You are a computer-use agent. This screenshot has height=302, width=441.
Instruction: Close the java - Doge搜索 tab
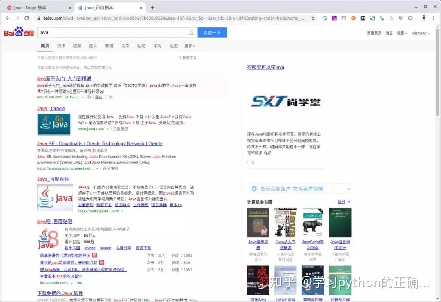tap(70, 8)
